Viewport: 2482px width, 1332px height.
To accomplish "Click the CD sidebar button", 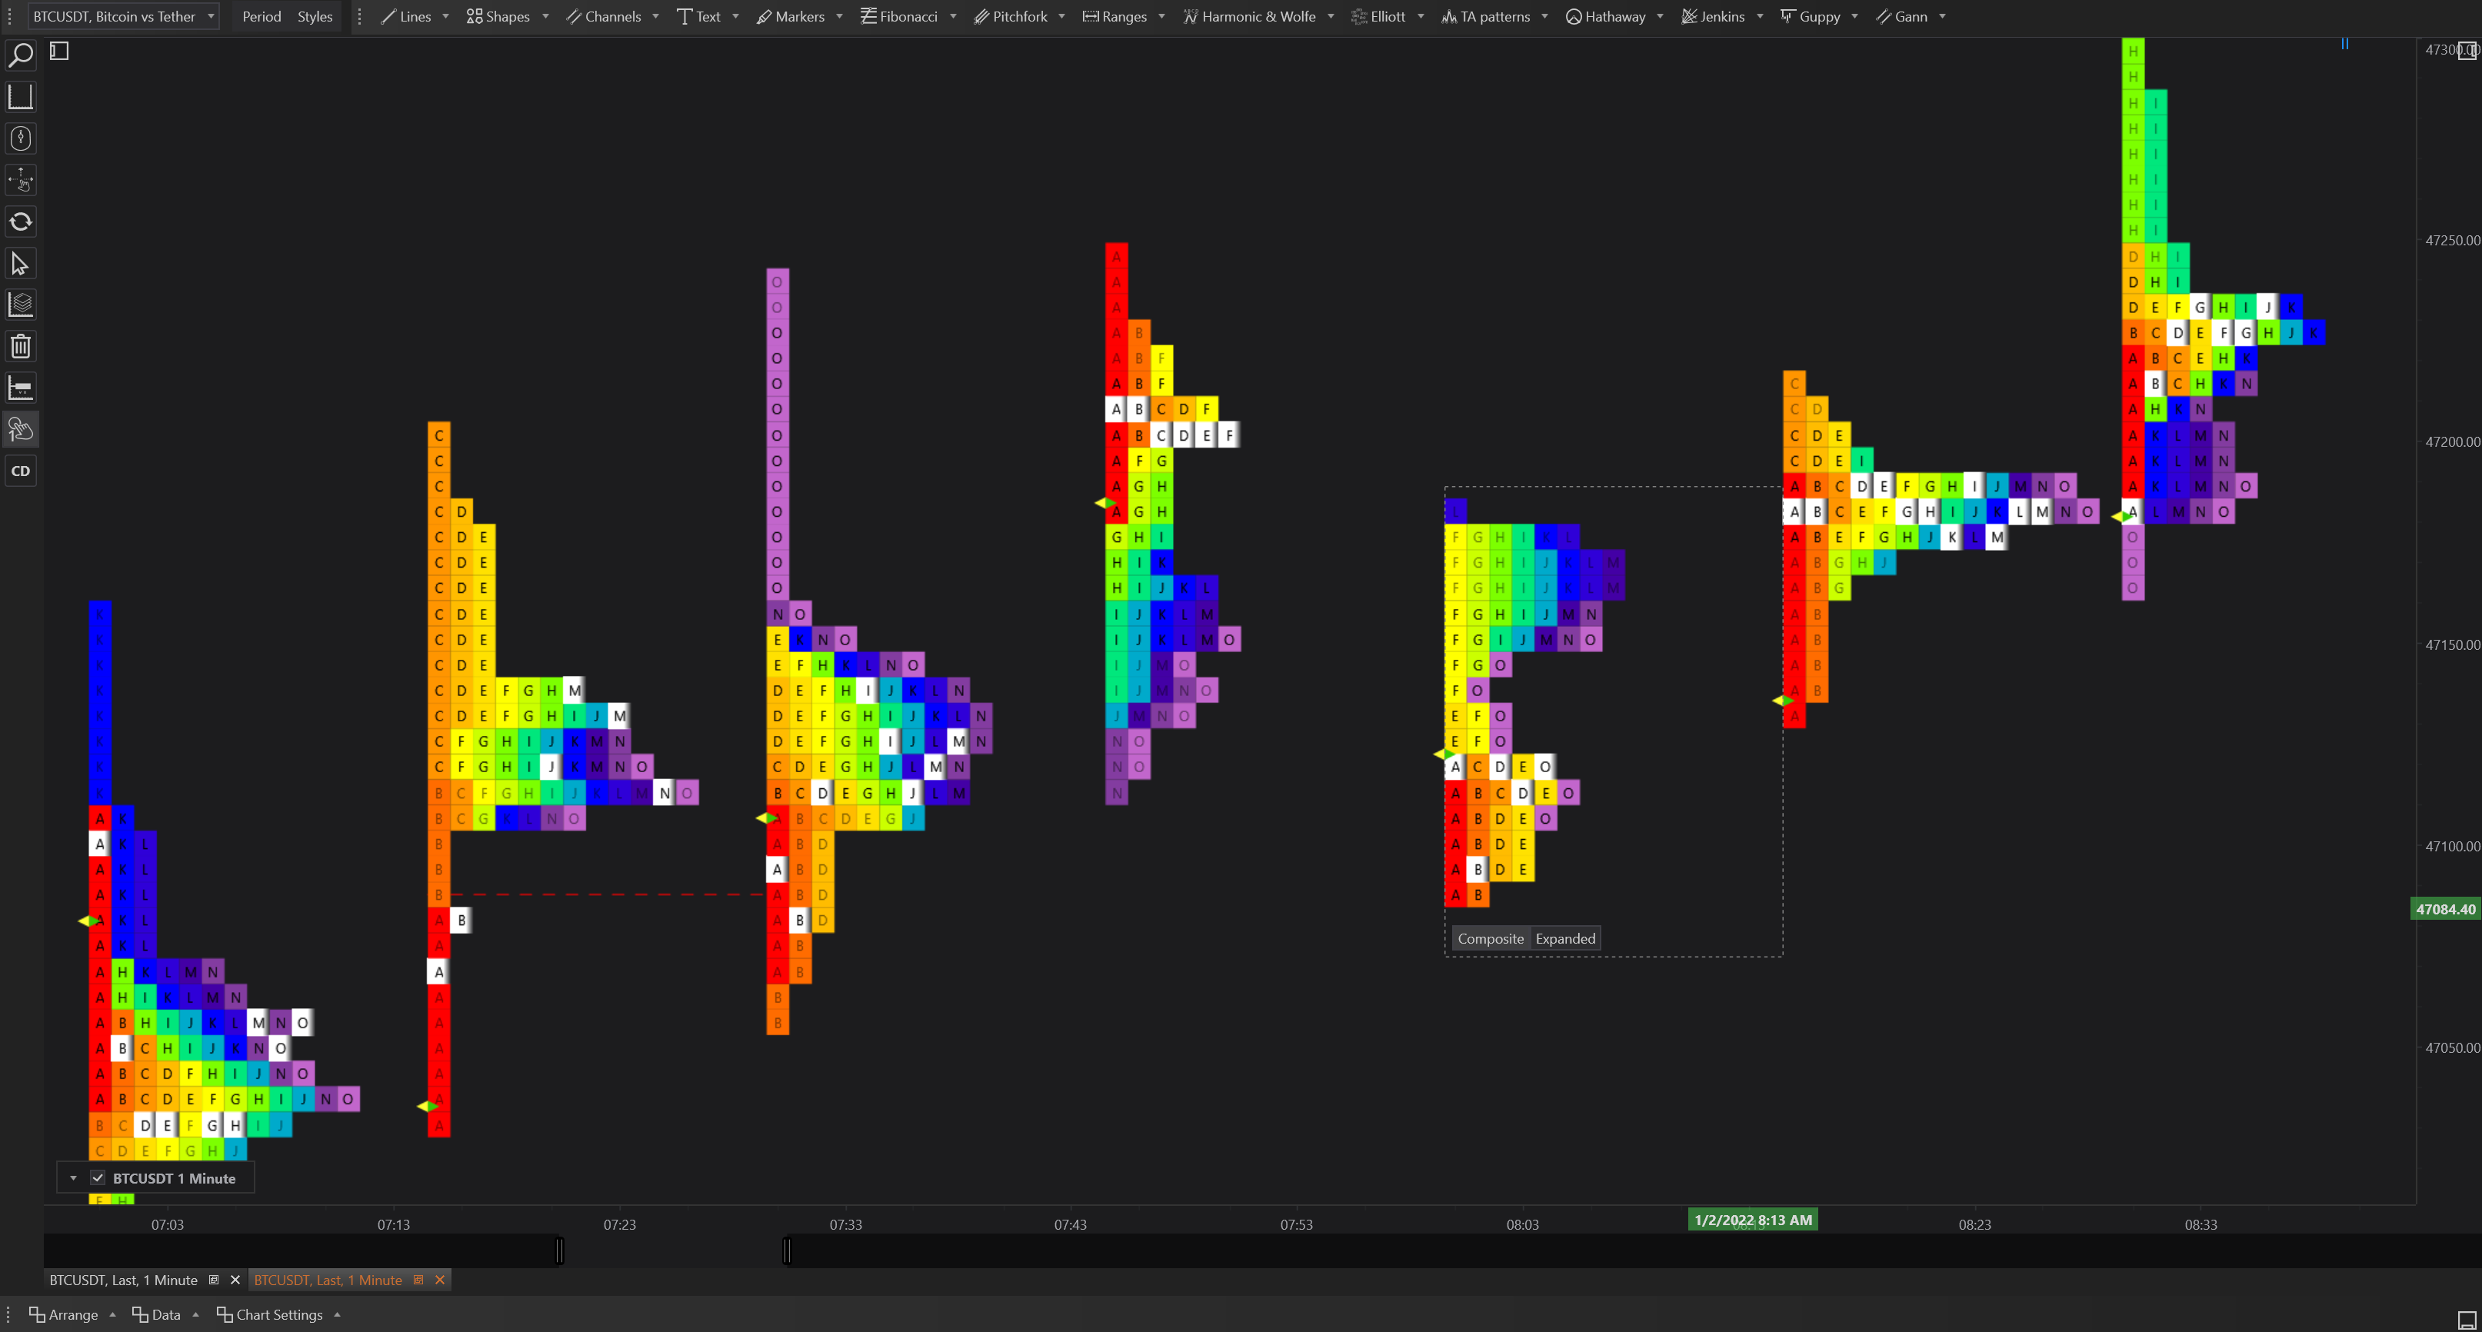I will click(20, 471).
